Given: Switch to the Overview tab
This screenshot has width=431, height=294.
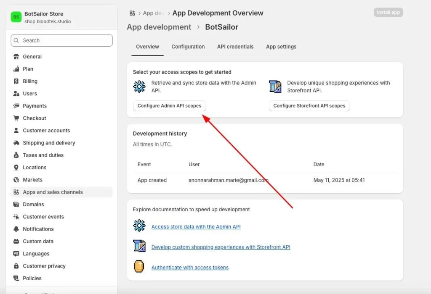Looking at the screenshot, I should click(147, 47).
